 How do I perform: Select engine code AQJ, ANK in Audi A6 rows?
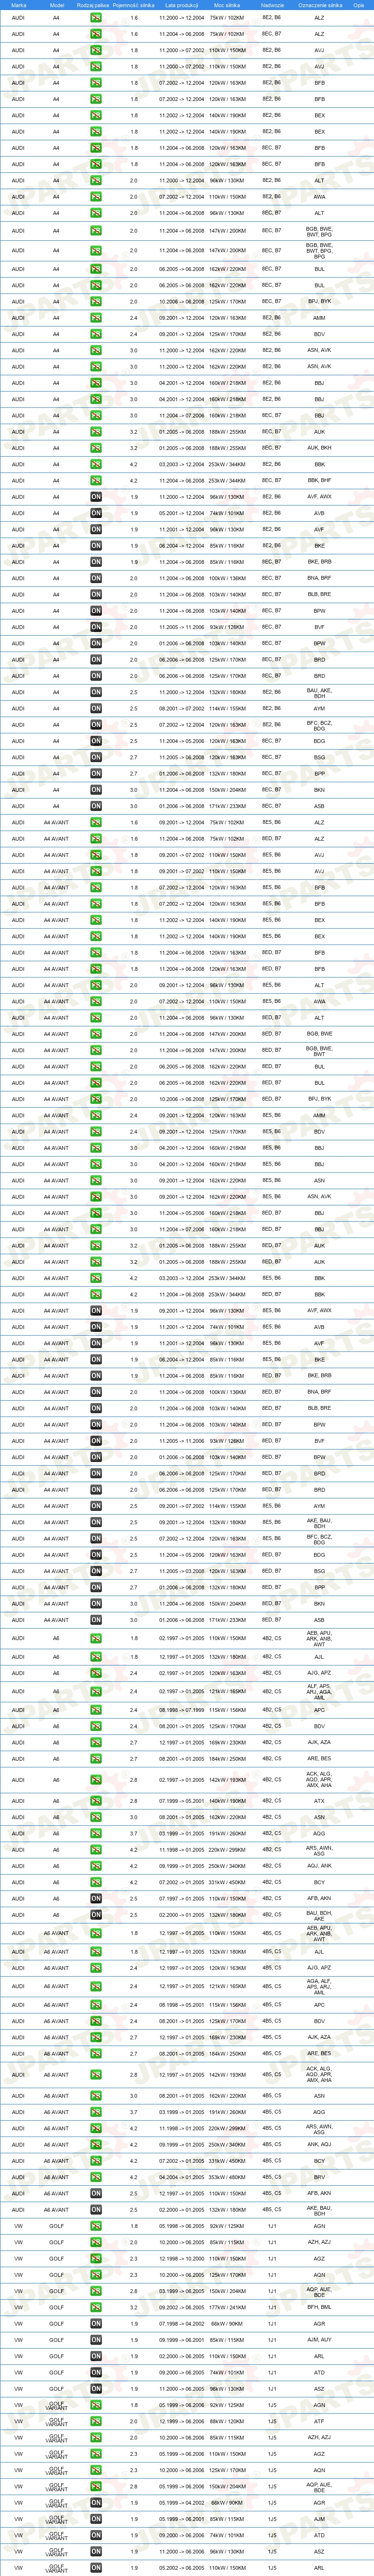click(x=320, y=1866)
